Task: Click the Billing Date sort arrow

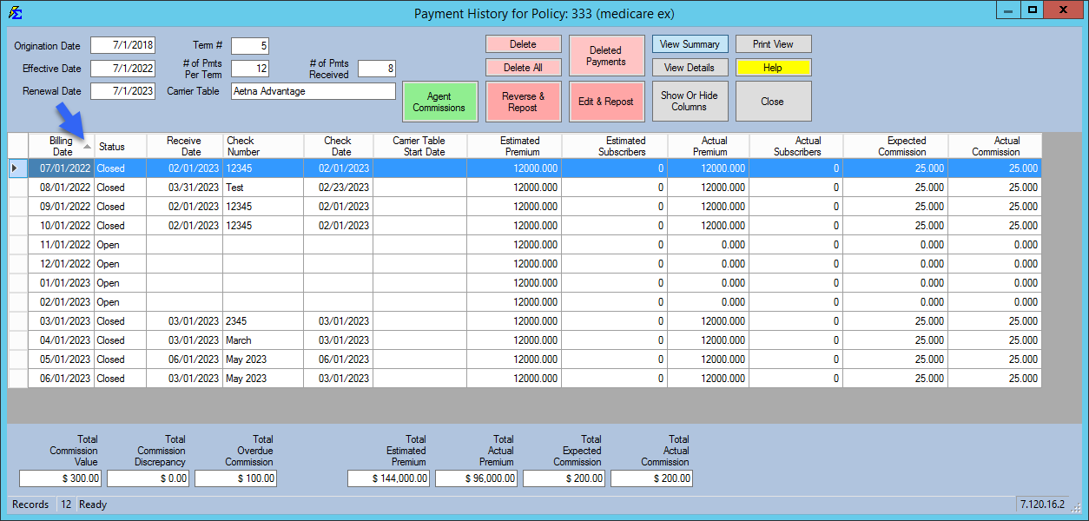Action: (x=87, y=147)
